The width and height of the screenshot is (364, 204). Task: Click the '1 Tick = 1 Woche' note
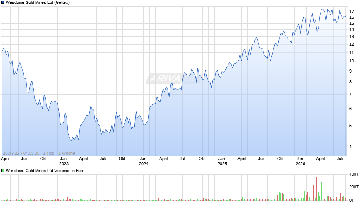click(59, 153)
